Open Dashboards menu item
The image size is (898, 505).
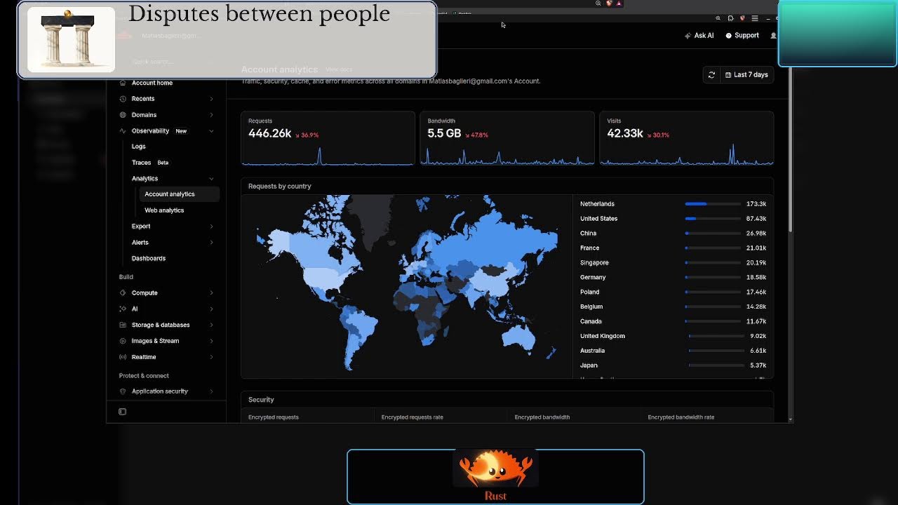point(149,259)
